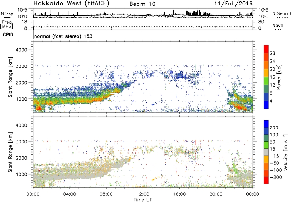
Task: Click the "12" tick on Power colorbar
Action: tap(272, 85)
